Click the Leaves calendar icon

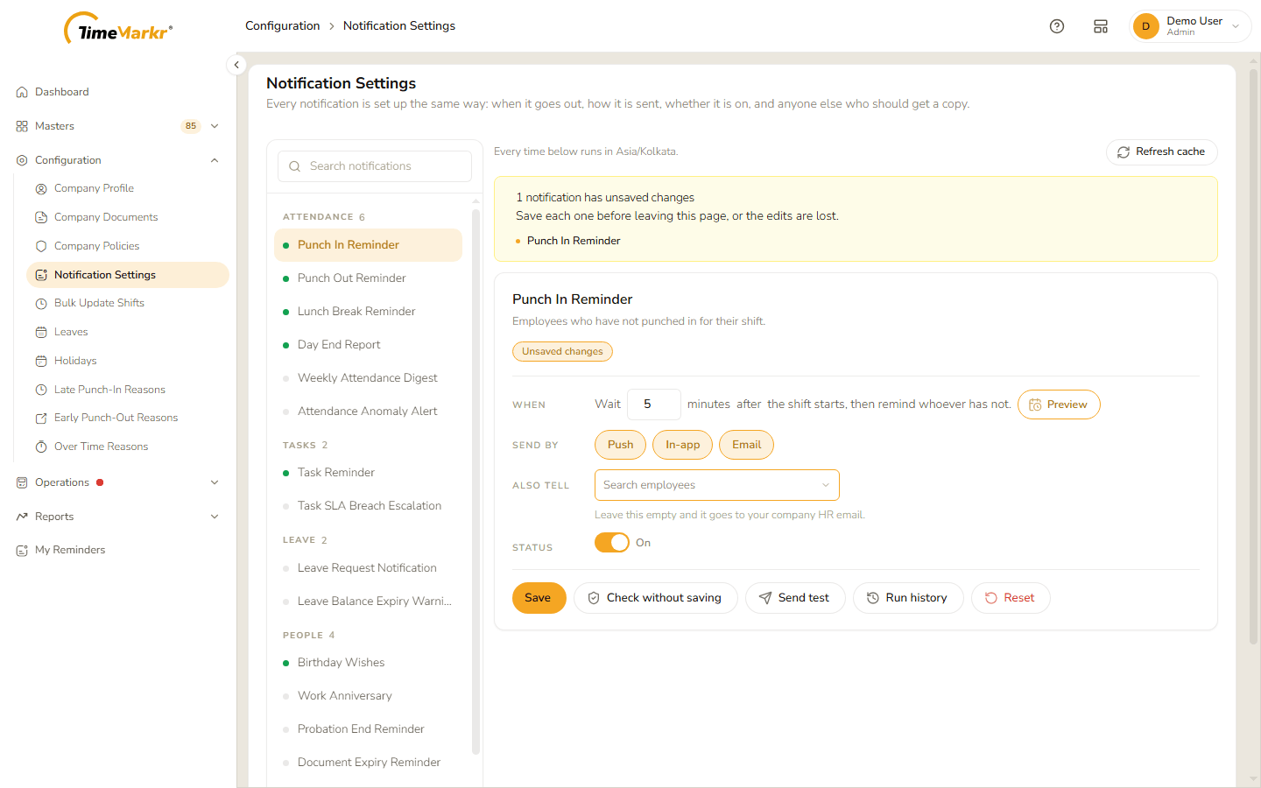click(41, 332)
